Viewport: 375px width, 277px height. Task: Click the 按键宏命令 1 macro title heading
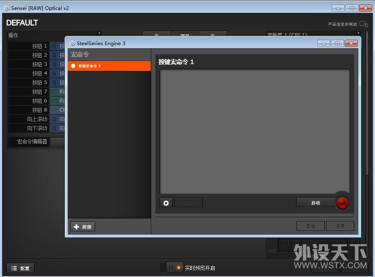[176, 62]
